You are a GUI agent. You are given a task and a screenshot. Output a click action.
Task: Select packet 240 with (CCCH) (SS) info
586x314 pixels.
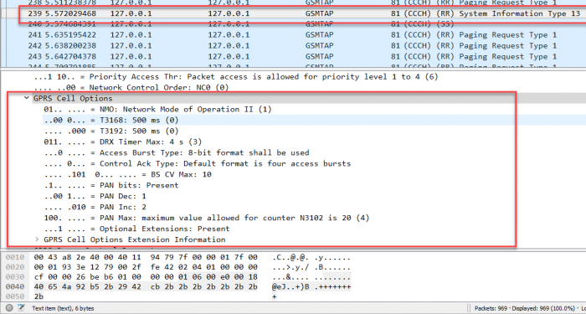(293, 24)
